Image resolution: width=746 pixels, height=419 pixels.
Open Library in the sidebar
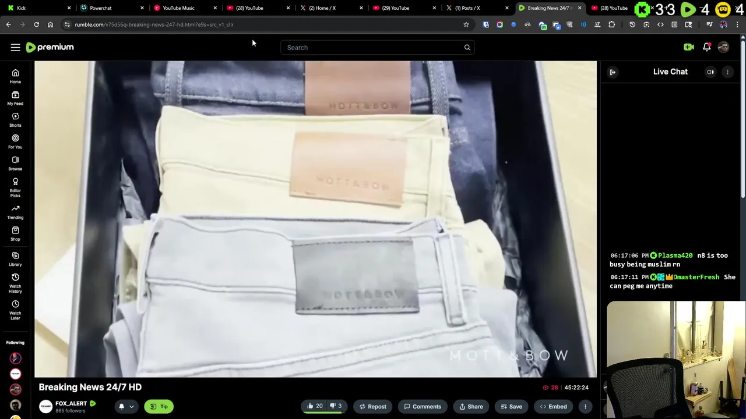coord(15,259)
